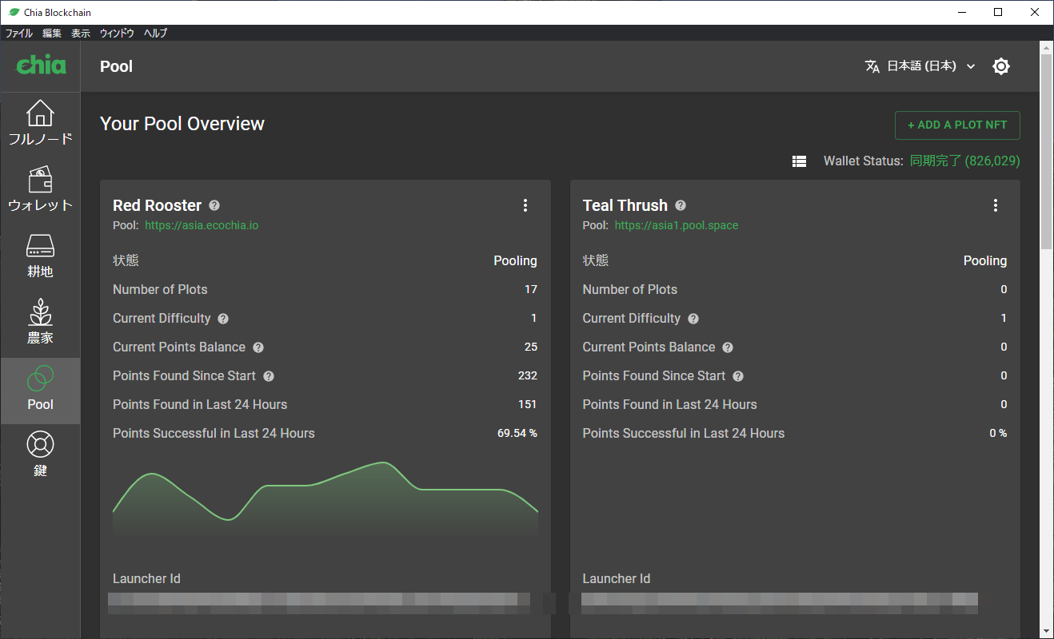Click the Chia leaf icon in title bar
The image size is (1054, 639).
pyautogui.click(x=14, y=12)
